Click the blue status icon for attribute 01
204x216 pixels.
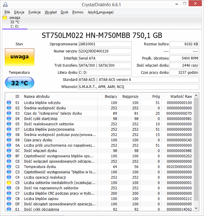[x=9, y=103]
